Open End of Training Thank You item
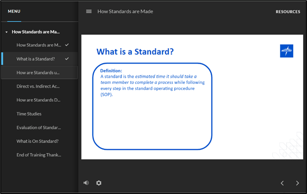 click(x=38, y=154)
